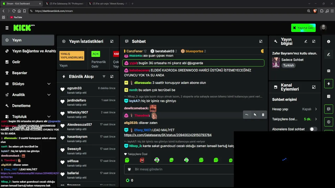The width and height of the screenshot is (335, 188).
Task: Reply to the Theodred chat message
Action: point(247,115)
